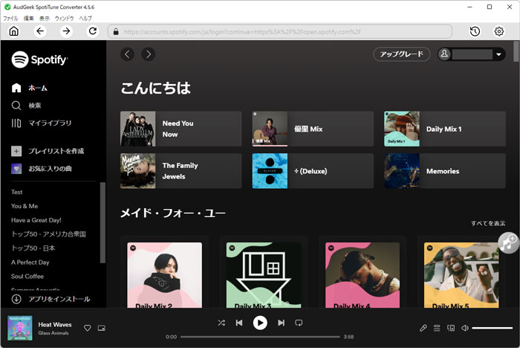Skip to the next track
Screen dimensions: 520x348
[282, 323]
